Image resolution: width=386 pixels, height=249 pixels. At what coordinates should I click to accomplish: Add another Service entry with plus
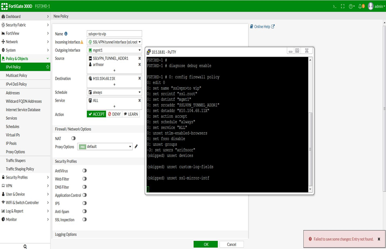(x=114, y=106)
